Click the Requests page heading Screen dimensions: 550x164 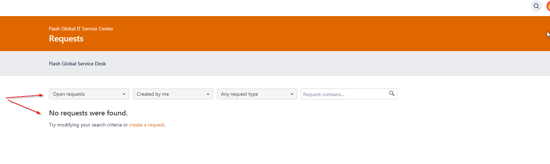coord(66,39)
